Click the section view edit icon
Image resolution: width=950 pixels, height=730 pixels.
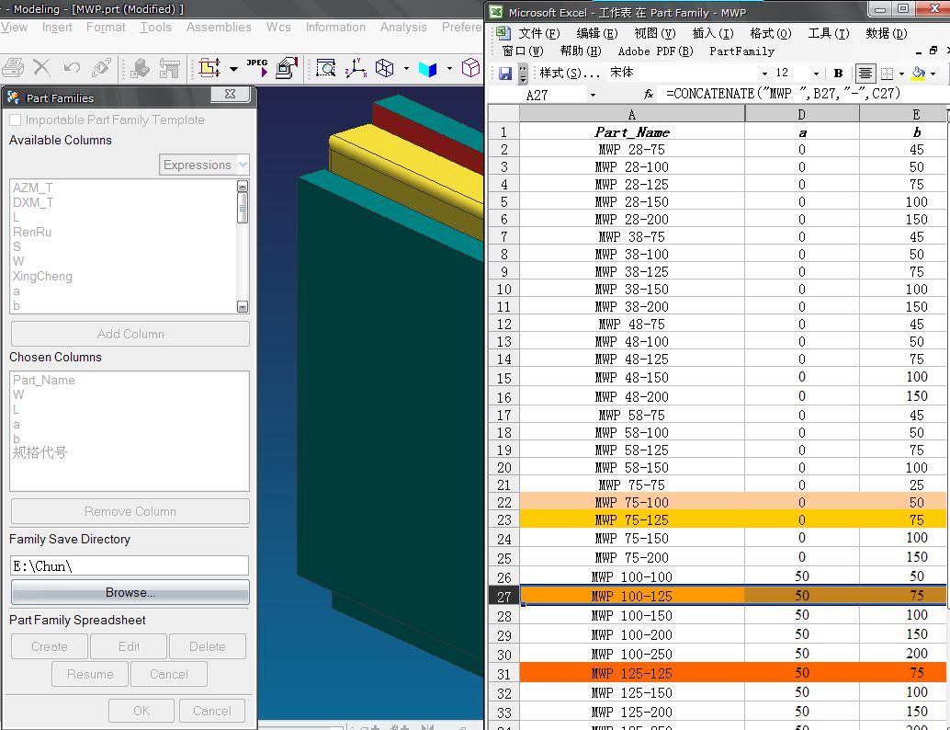[209, 68]
